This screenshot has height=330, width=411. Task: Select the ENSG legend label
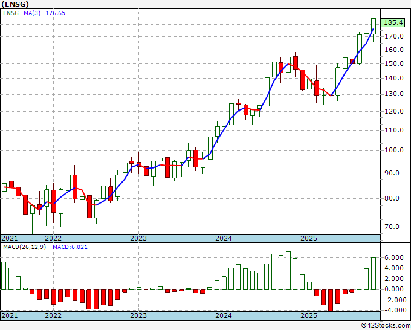(x=11, y=13)
